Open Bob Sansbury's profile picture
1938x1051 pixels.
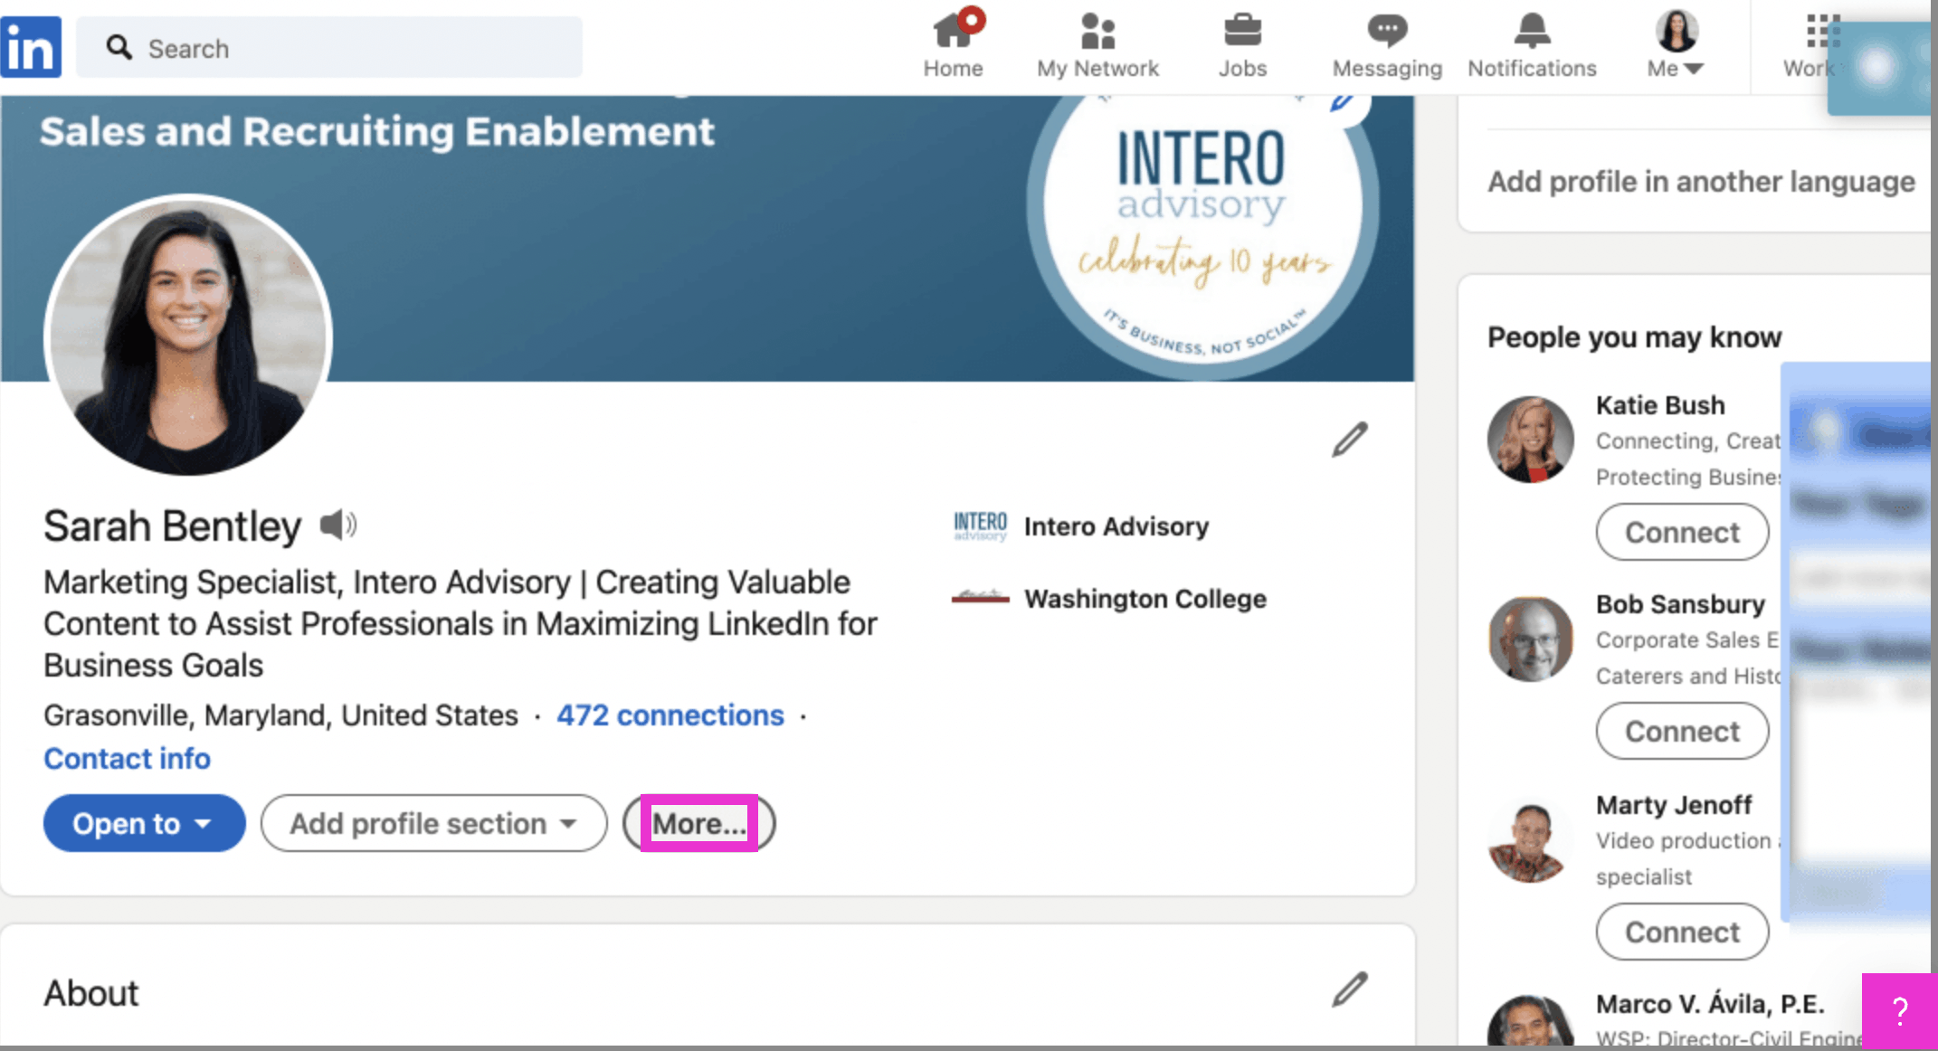tap(1531, 639)
